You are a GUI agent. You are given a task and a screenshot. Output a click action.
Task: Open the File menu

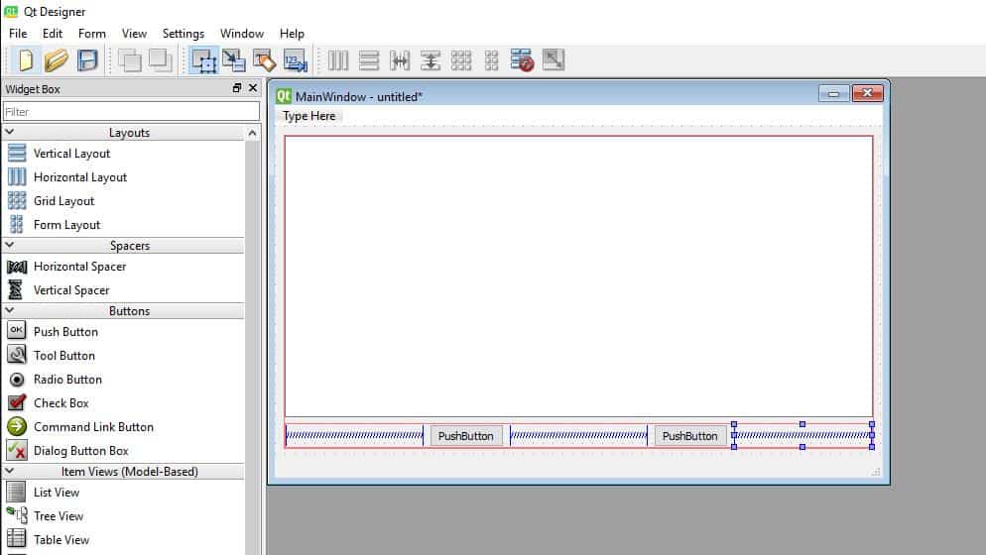coord(18,34)
